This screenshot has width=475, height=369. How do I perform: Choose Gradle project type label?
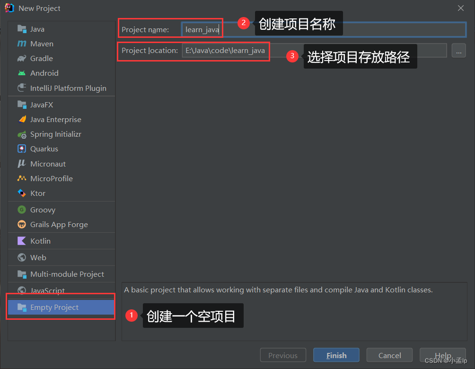42,59
